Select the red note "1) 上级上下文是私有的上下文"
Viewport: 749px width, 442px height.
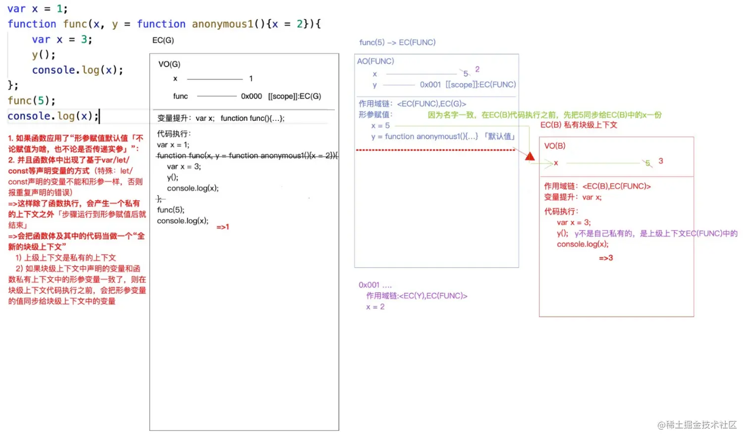[65, 258]
